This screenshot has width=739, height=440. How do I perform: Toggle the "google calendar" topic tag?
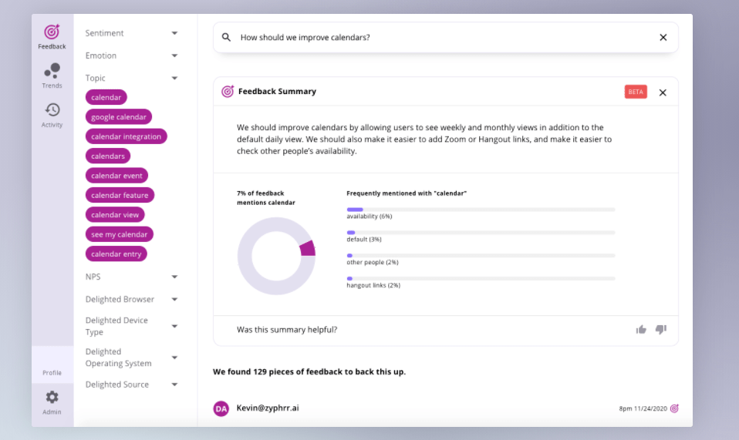tap(119, 117)
